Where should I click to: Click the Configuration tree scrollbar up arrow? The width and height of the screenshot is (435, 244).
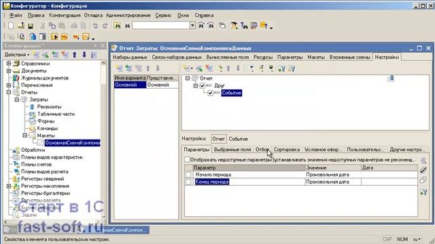point(103,63)
